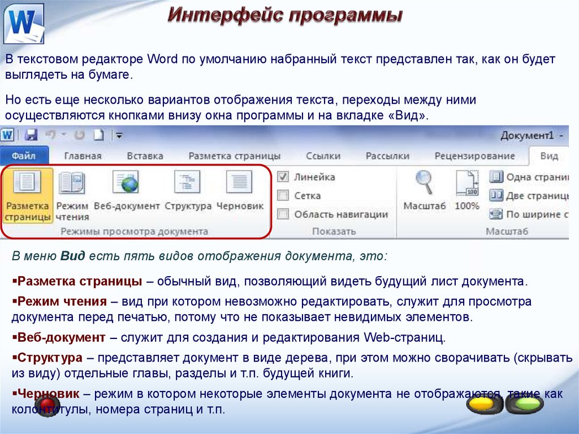Click the Режимы просмотра документа group label
579x434 pixels.
[135, 231]
